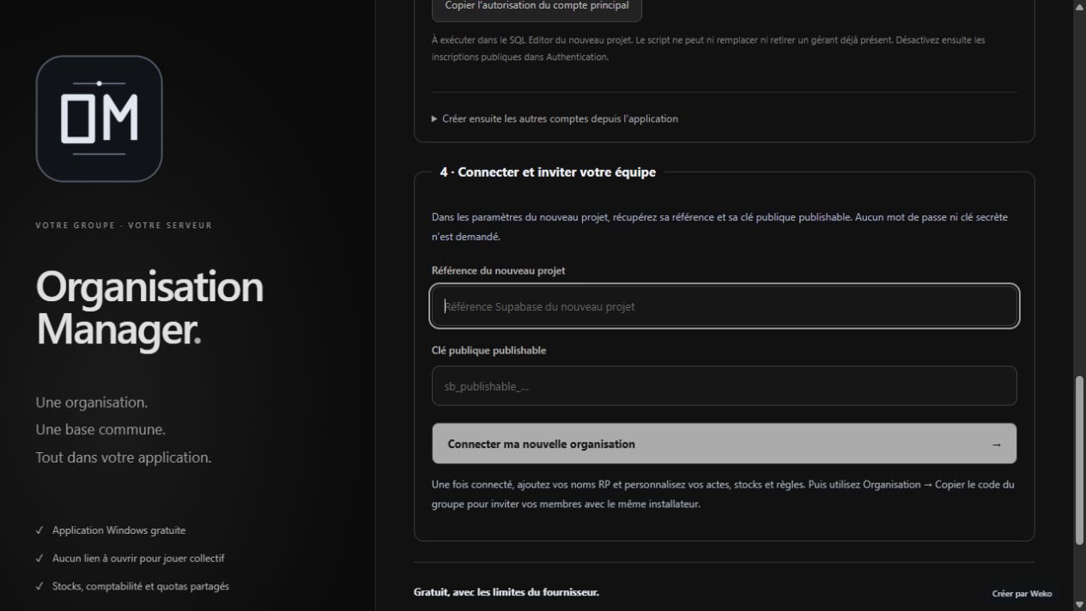Focus the Référence du nouveau projet field
Image resolution: width=1086 pixels, height=611 pixels.
[x=725, y=306]
